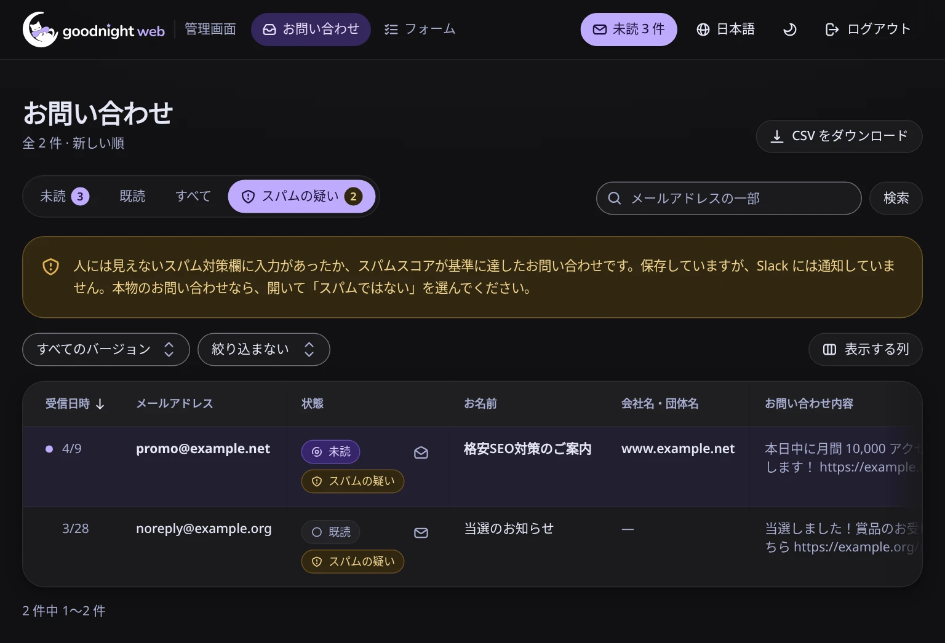The width and height of the screenshot is (945, 643).
Task: Toggle dark mode moon icon
Action: (x=789, y=30)
